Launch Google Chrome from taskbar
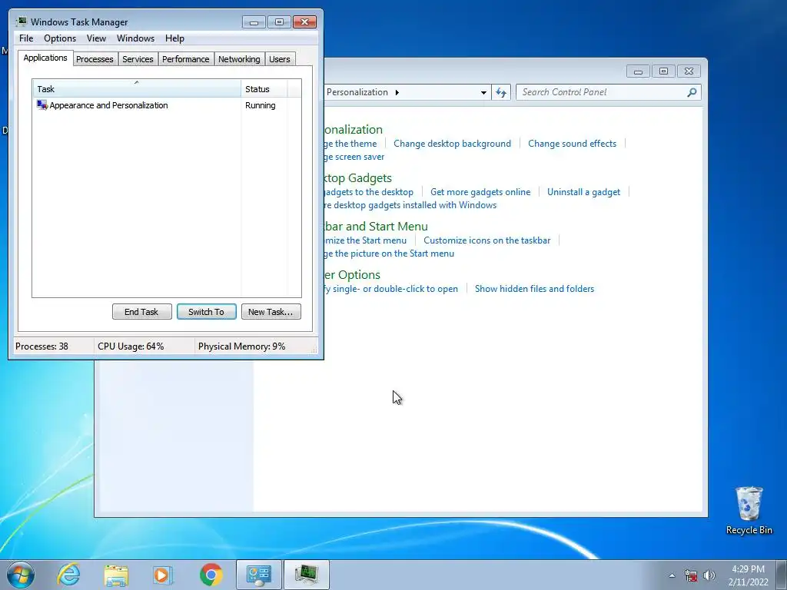Screen dimensions: 787x590 [211, 575]
